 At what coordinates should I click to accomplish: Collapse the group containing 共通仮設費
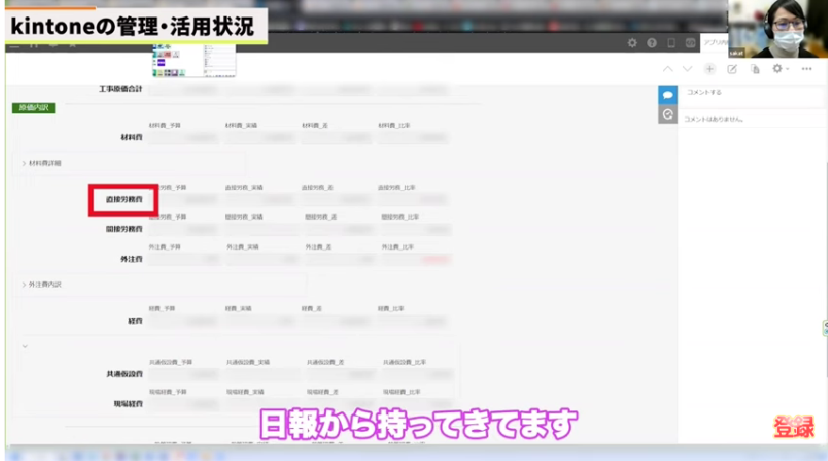pyautogui.click(x=24, y=346)
